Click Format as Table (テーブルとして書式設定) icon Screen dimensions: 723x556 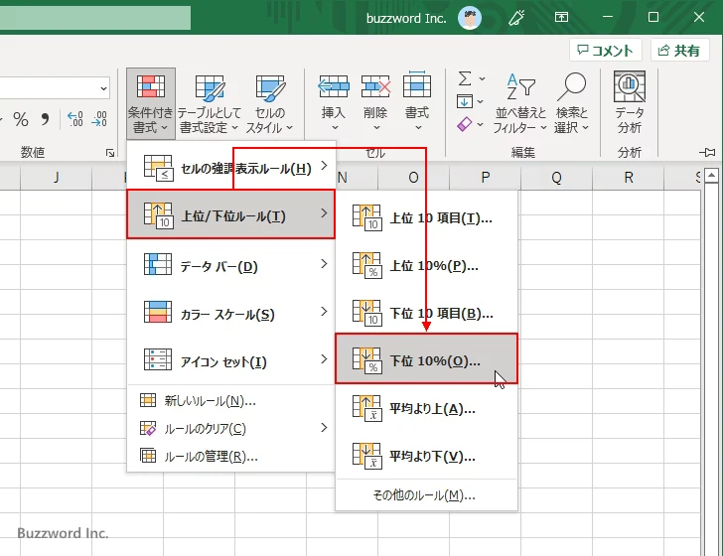click(210, 88)
